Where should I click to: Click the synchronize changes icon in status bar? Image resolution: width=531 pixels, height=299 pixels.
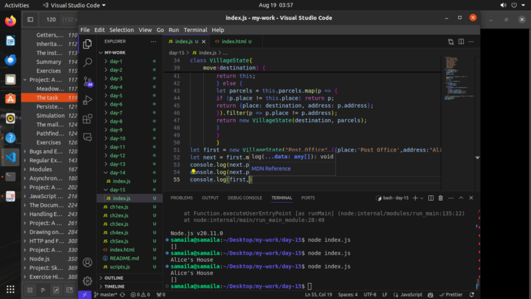(122, 294)
